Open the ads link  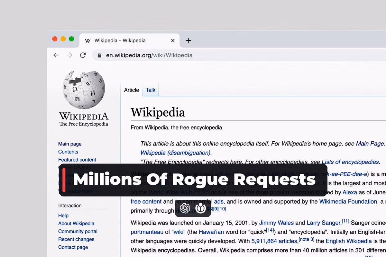click(x=219, y=201)
